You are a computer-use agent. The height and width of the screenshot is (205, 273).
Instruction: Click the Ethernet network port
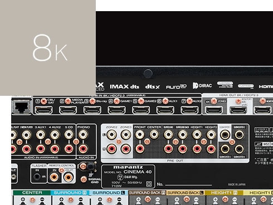click(22, 106)
